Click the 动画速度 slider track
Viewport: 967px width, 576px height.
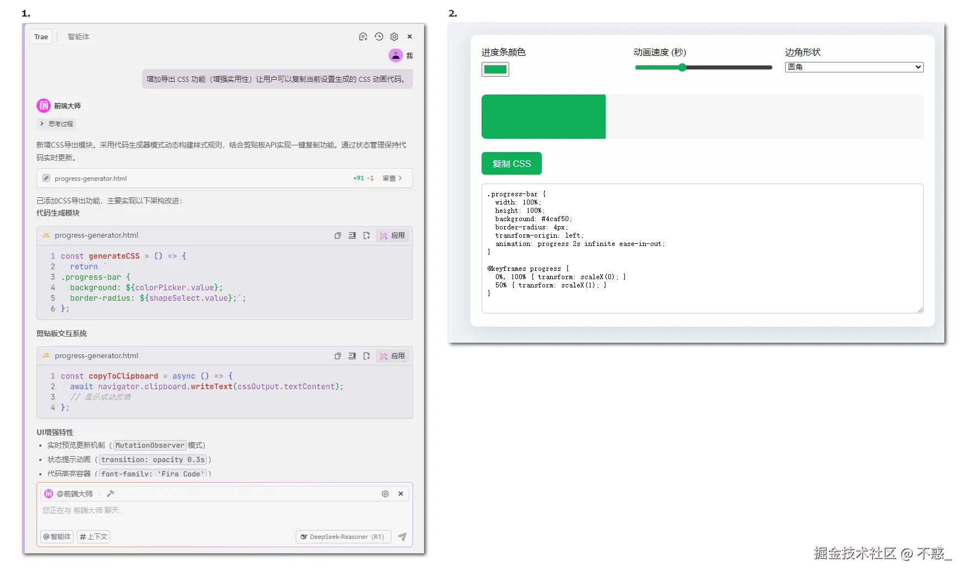click(703, 67)
